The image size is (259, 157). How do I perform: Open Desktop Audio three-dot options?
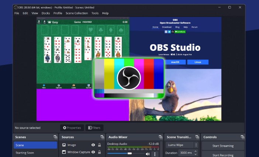pos(155,154)
